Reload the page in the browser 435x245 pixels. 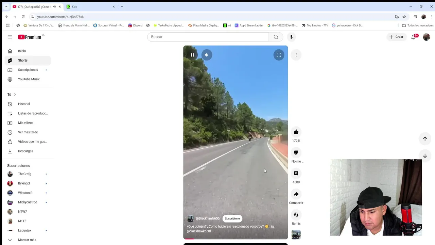pyautogui.click(x=23, y=17)
